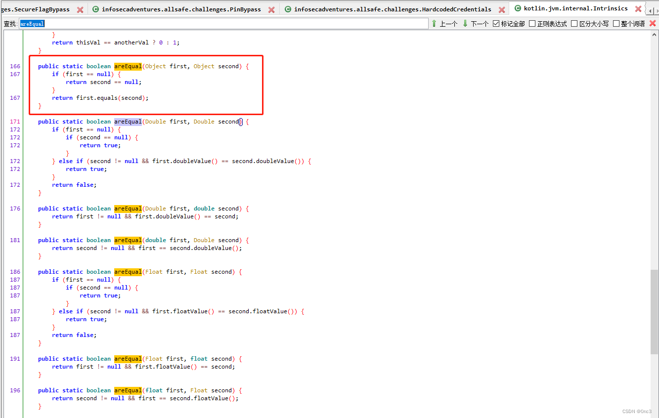The width and height of the screenshot is (659, 418).
Task: Click the vertical scrollbar up arrow
Action: pos(655,34)
